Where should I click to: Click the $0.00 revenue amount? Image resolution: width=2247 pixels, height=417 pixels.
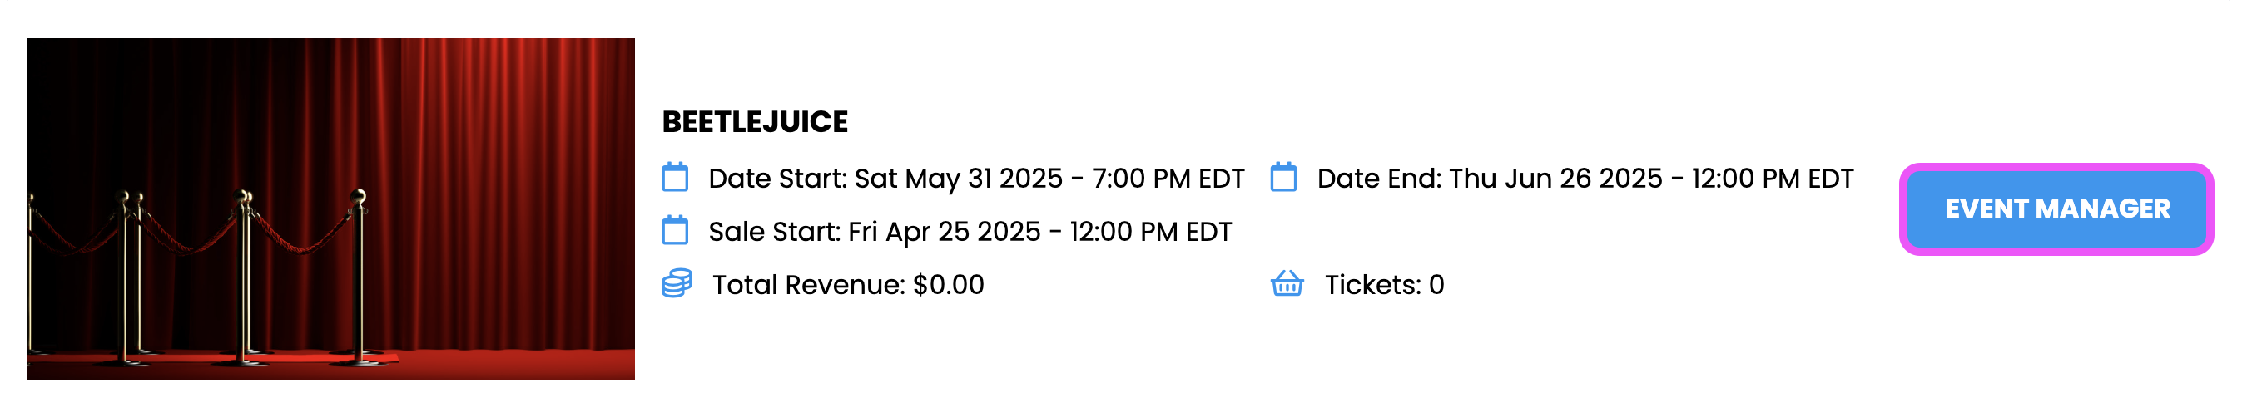[948, 285]
